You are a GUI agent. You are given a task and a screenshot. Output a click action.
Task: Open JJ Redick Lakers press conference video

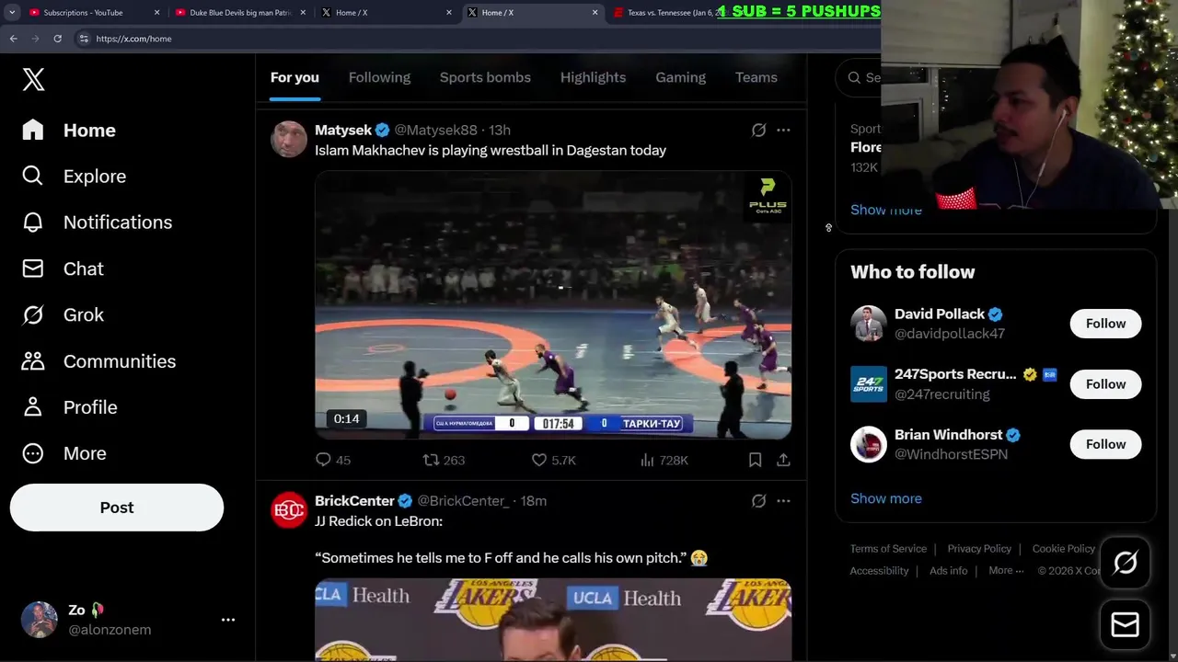[x=553, y=620]
